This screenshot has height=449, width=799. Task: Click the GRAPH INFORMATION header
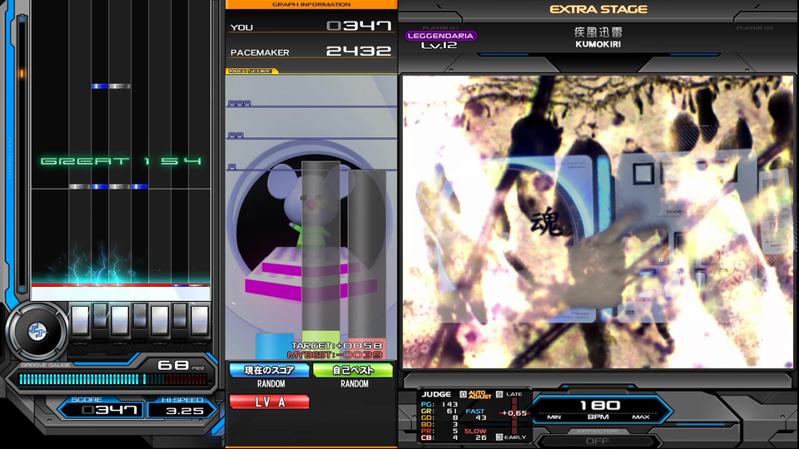point(311,5)
